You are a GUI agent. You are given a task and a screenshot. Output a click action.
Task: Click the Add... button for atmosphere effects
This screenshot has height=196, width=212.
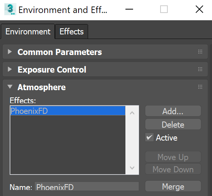[x=173, y=111]
